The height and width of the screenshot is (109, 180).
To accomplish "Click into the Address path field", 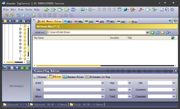I will [96, 32].
